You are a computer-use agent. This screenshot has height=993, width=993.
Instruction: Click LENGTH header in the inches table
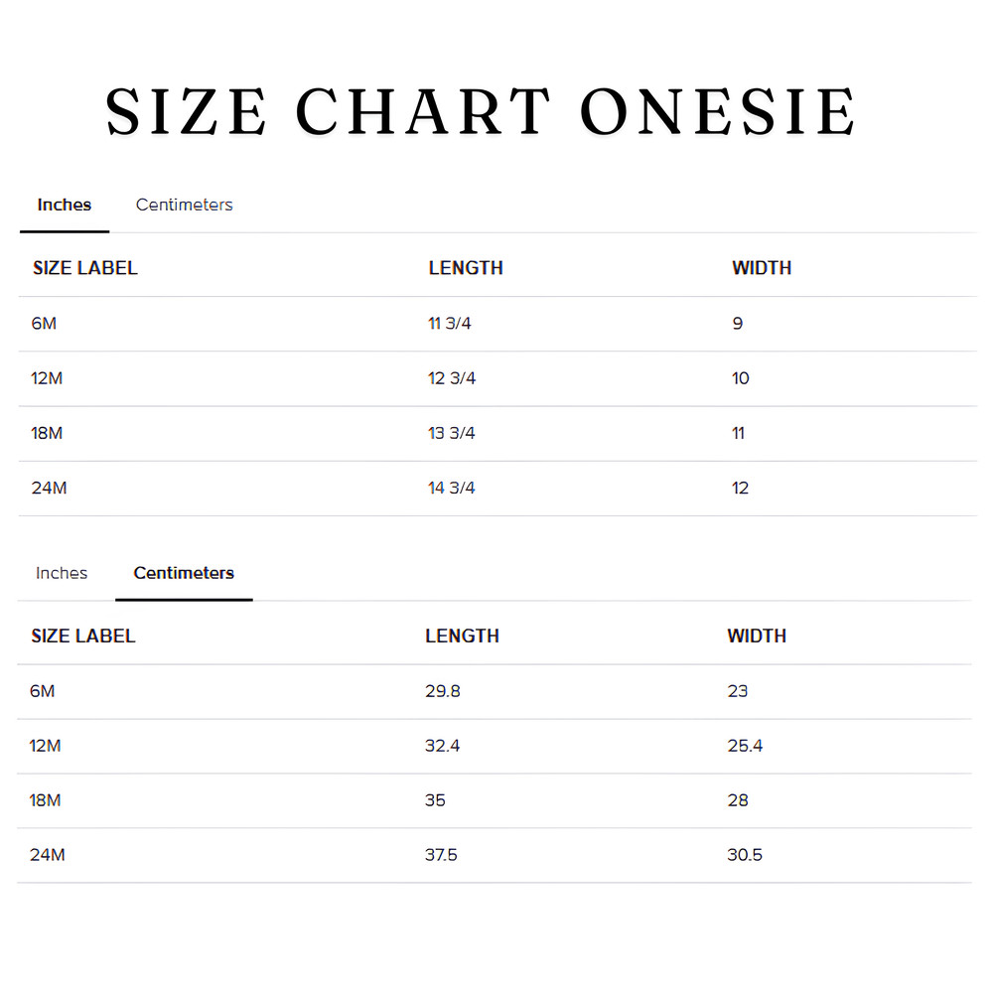(466, 268)
